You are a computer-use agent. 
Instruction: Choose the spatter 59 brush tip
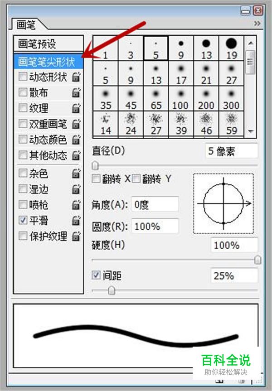(x=231, y=124)
